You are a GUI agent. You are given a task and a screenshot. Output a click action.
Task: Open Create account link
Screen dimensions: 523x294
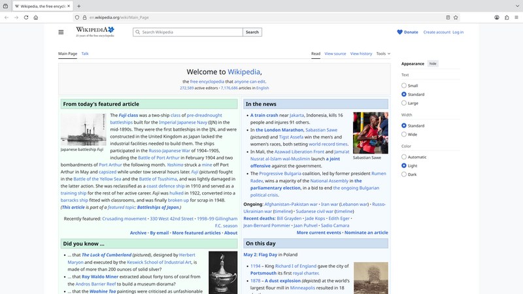437,32
